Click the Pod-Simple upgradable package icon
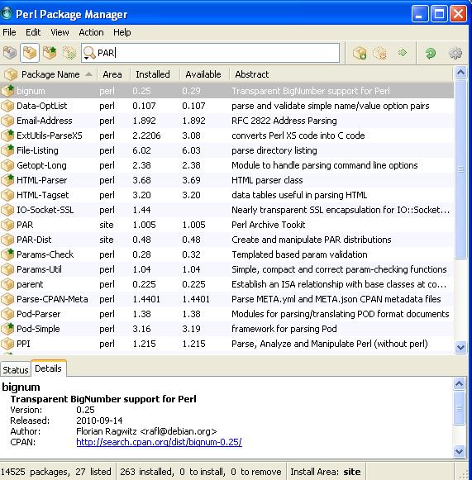The width and height of the screenshot is (472, 480). [x=7, y=329]
